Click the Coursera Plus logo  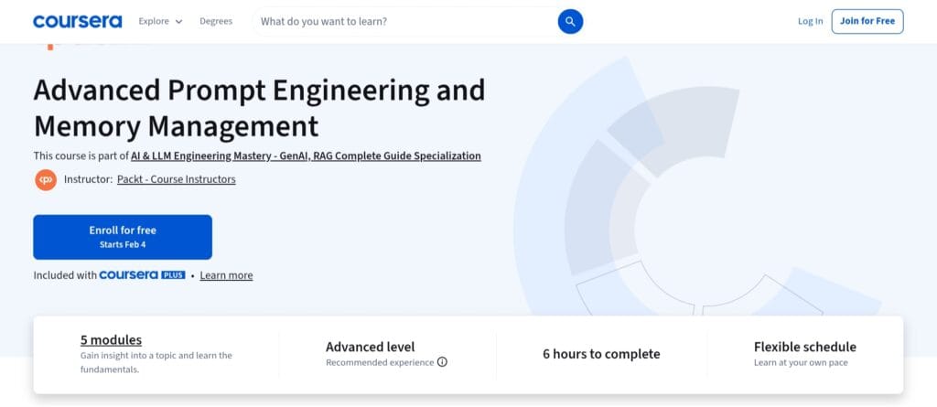tap(142, 275)
